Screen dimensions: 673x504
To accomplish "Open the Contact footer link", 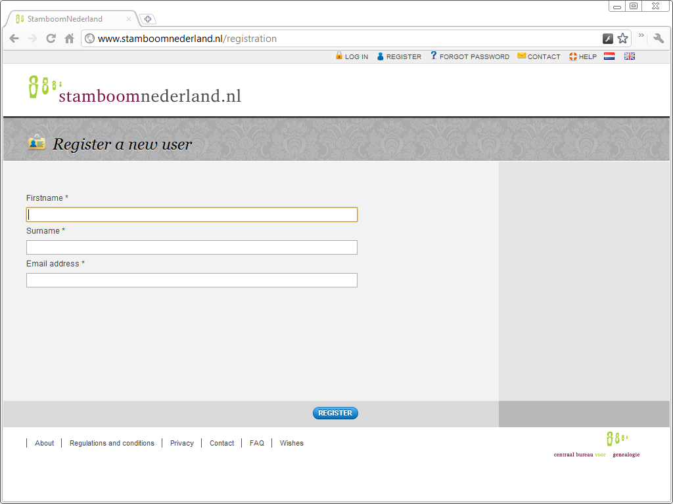I will [x=222, y=443].
